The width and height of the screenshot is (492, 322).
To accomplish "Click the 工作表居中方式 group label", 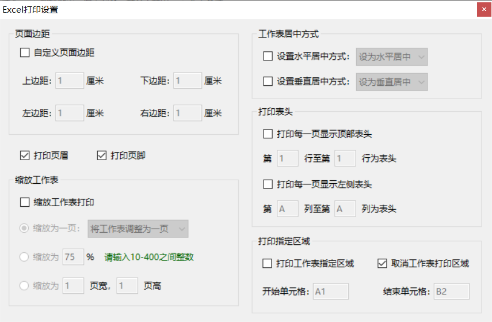I will point(288,33).
